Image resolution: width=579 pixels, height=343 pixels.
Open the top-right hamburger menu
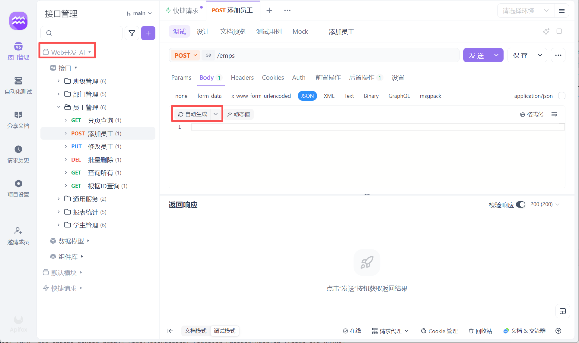pyautogui.click(x=562, y=11)
